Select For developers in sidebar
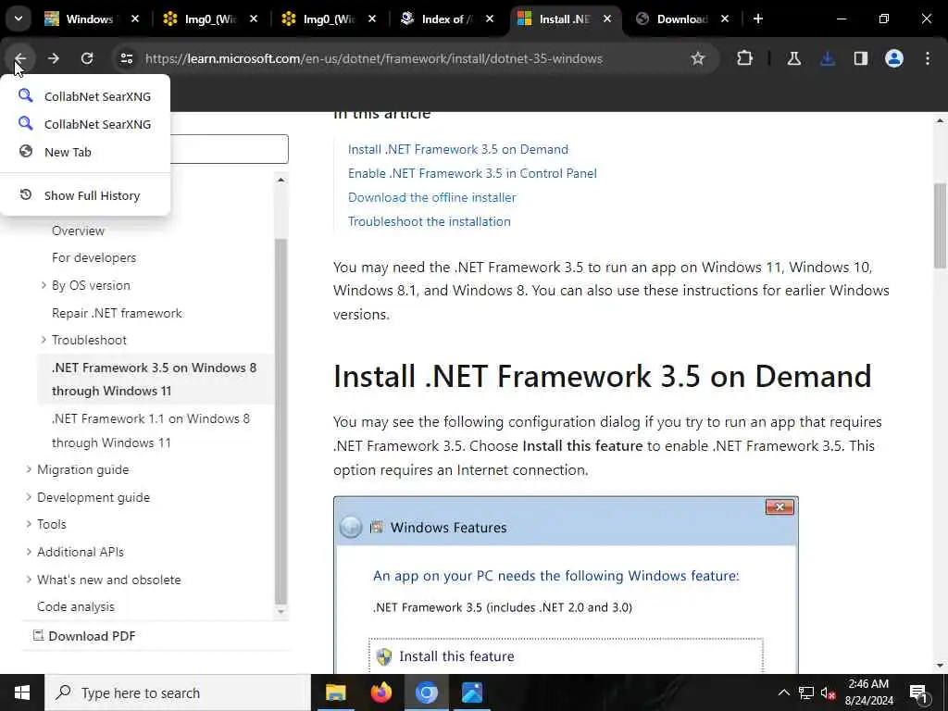 (x=94, y=257)
